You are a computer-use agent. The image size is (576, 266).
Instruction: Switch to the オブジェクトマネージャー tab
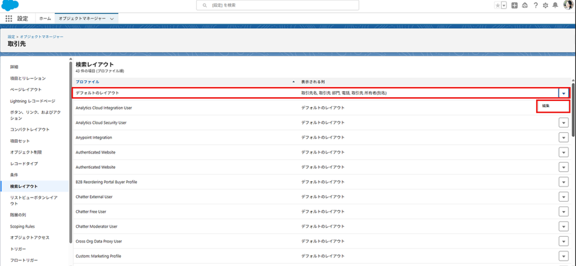coord(82,19)
